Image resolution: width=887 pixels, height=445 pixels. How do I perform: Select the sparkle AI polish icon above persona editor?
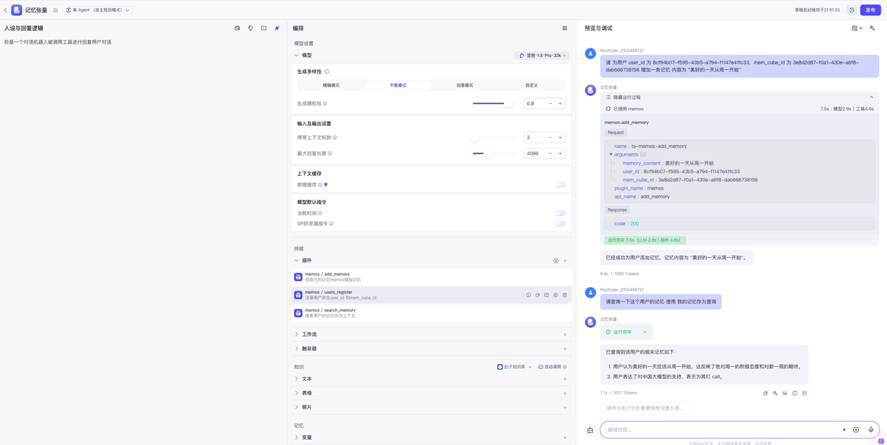(x=277, y=28)
